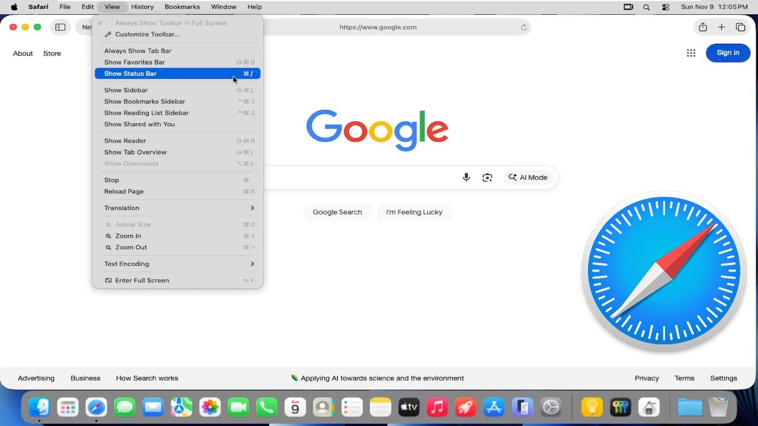
Task: Open the Google apps grid icon
Action: [x=691, y=53]
